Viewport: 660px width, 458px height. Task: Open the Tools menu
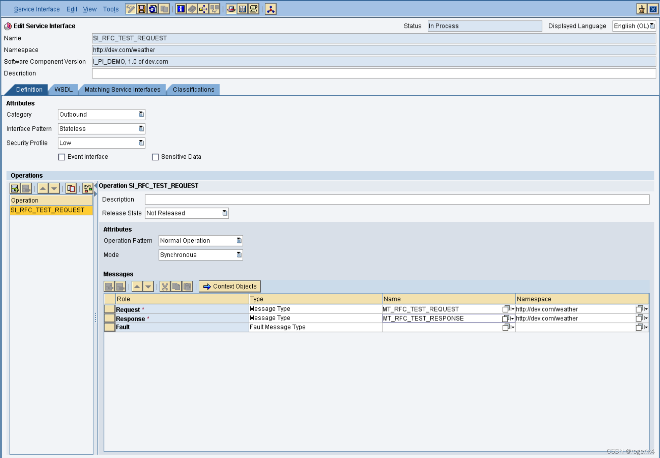(111, 9)
